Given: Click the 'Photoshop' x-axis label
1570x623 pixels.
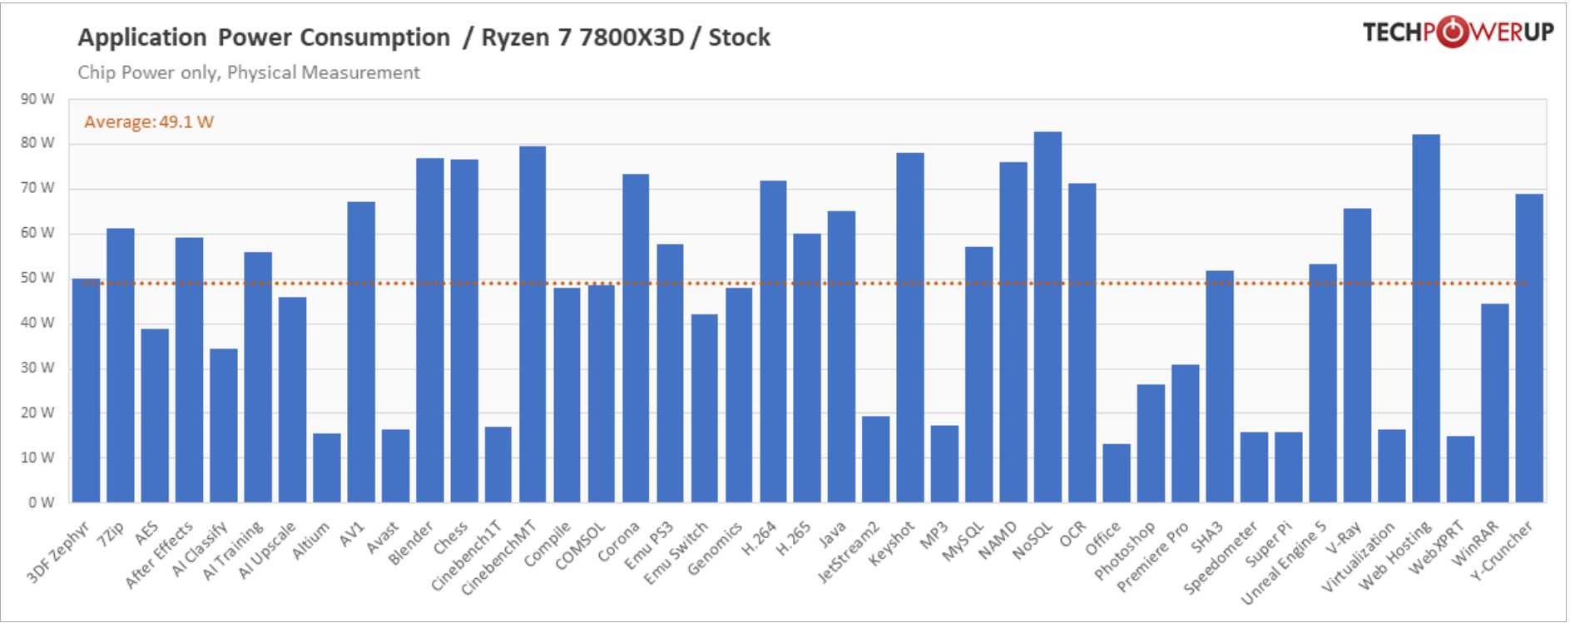Looking at the screenshot, I should click(1125, 551).
